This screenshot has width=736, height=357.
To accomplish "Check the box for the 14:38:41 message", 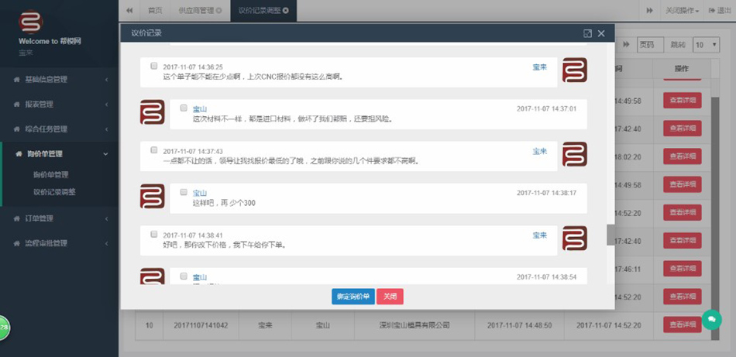I will pyautogui.click(x=153, y=234).
